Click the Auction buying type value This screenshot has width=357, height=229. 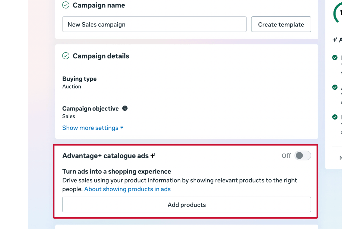72,86
